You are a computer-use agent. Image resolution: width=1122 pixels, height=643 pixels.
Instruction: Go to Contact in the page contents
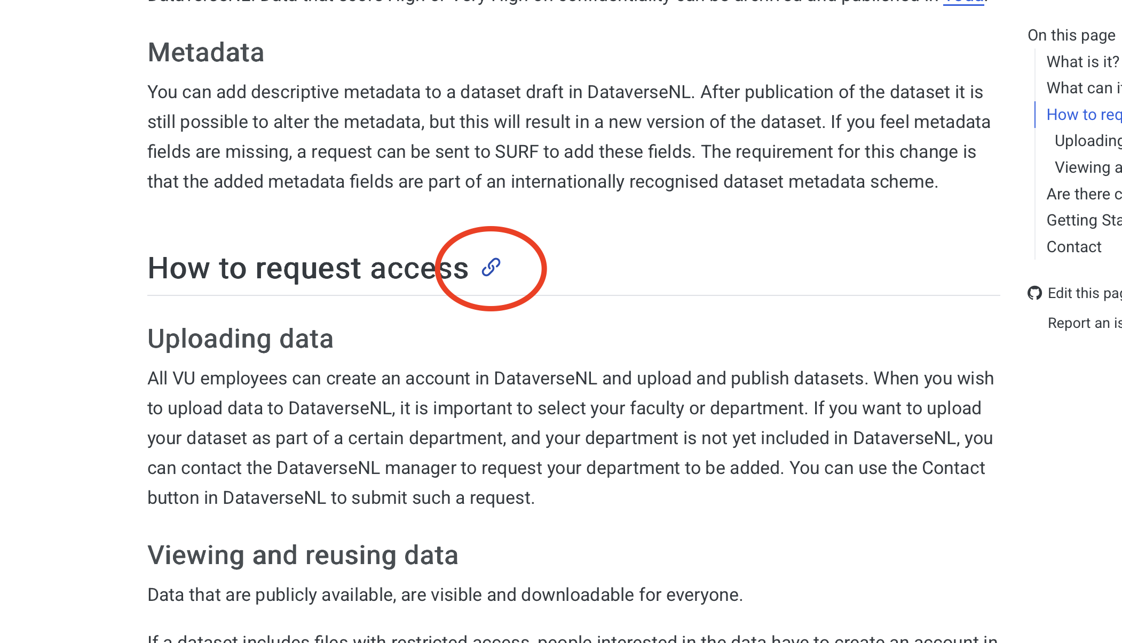coord(1074,247)
